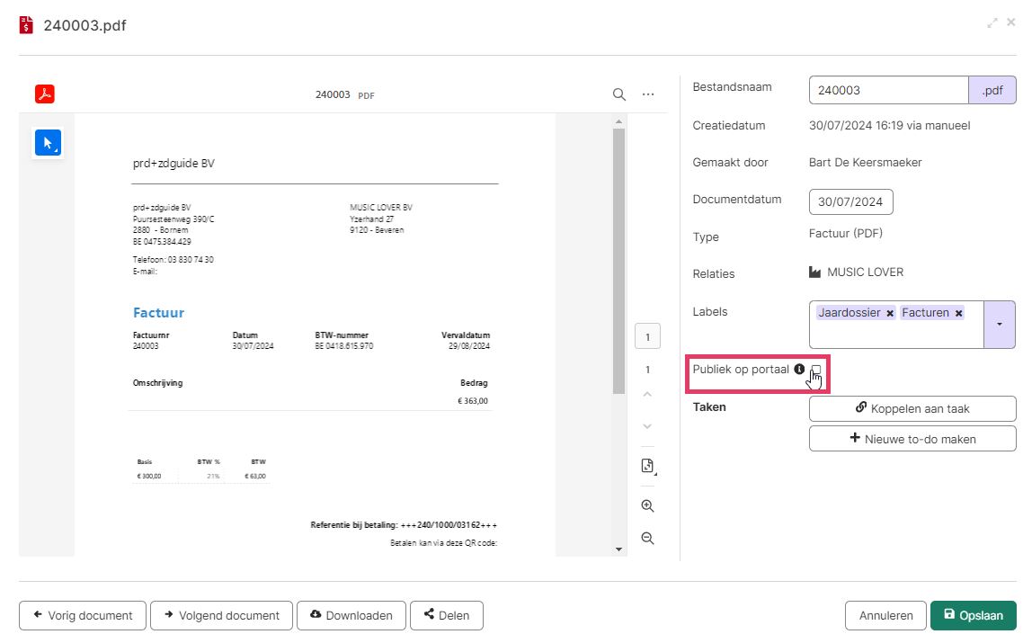Open the page view options icon

[648, 466]
